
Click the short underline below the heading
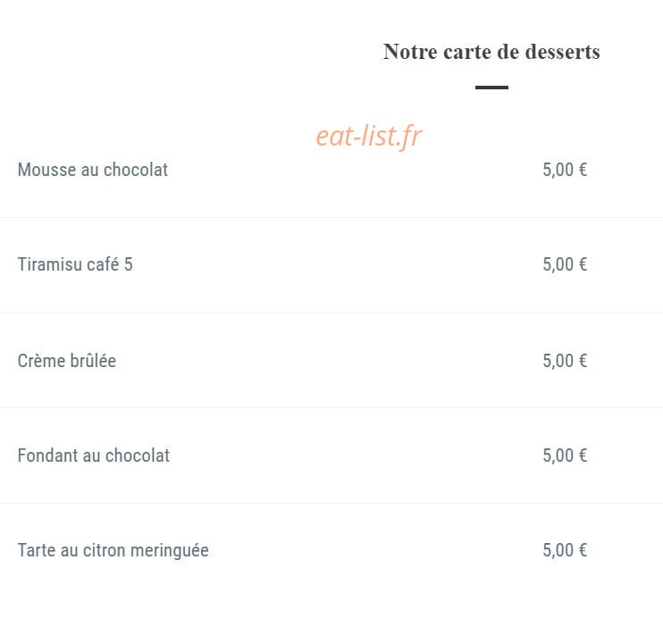(491, 88)
